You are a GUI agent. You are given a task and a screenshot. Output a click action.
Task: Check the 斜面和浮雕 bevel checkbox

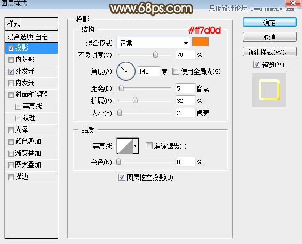tap(11, 95)
